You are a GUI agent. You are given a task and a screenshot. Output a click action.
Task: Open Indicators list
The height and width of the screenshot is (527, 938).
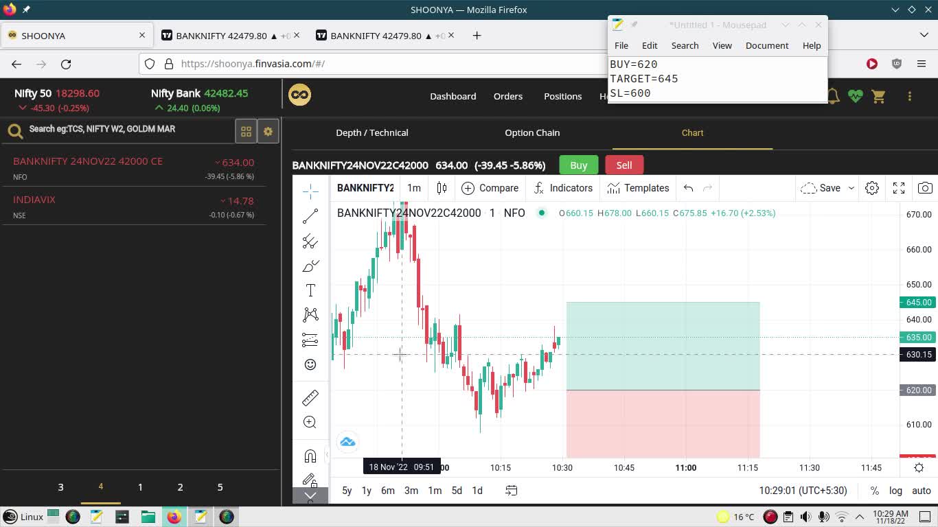coord(563,188)
